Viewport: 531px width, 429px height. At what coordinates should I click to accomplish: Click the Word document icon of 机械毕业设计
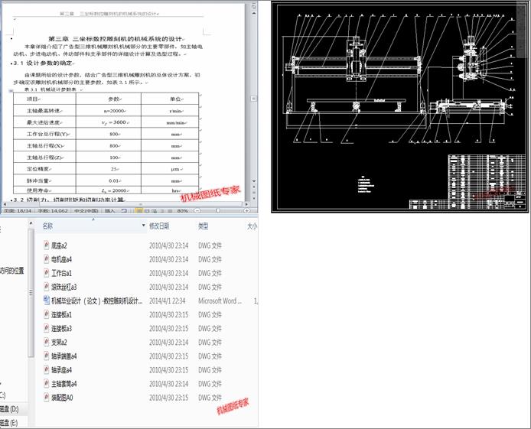(47, 301)
